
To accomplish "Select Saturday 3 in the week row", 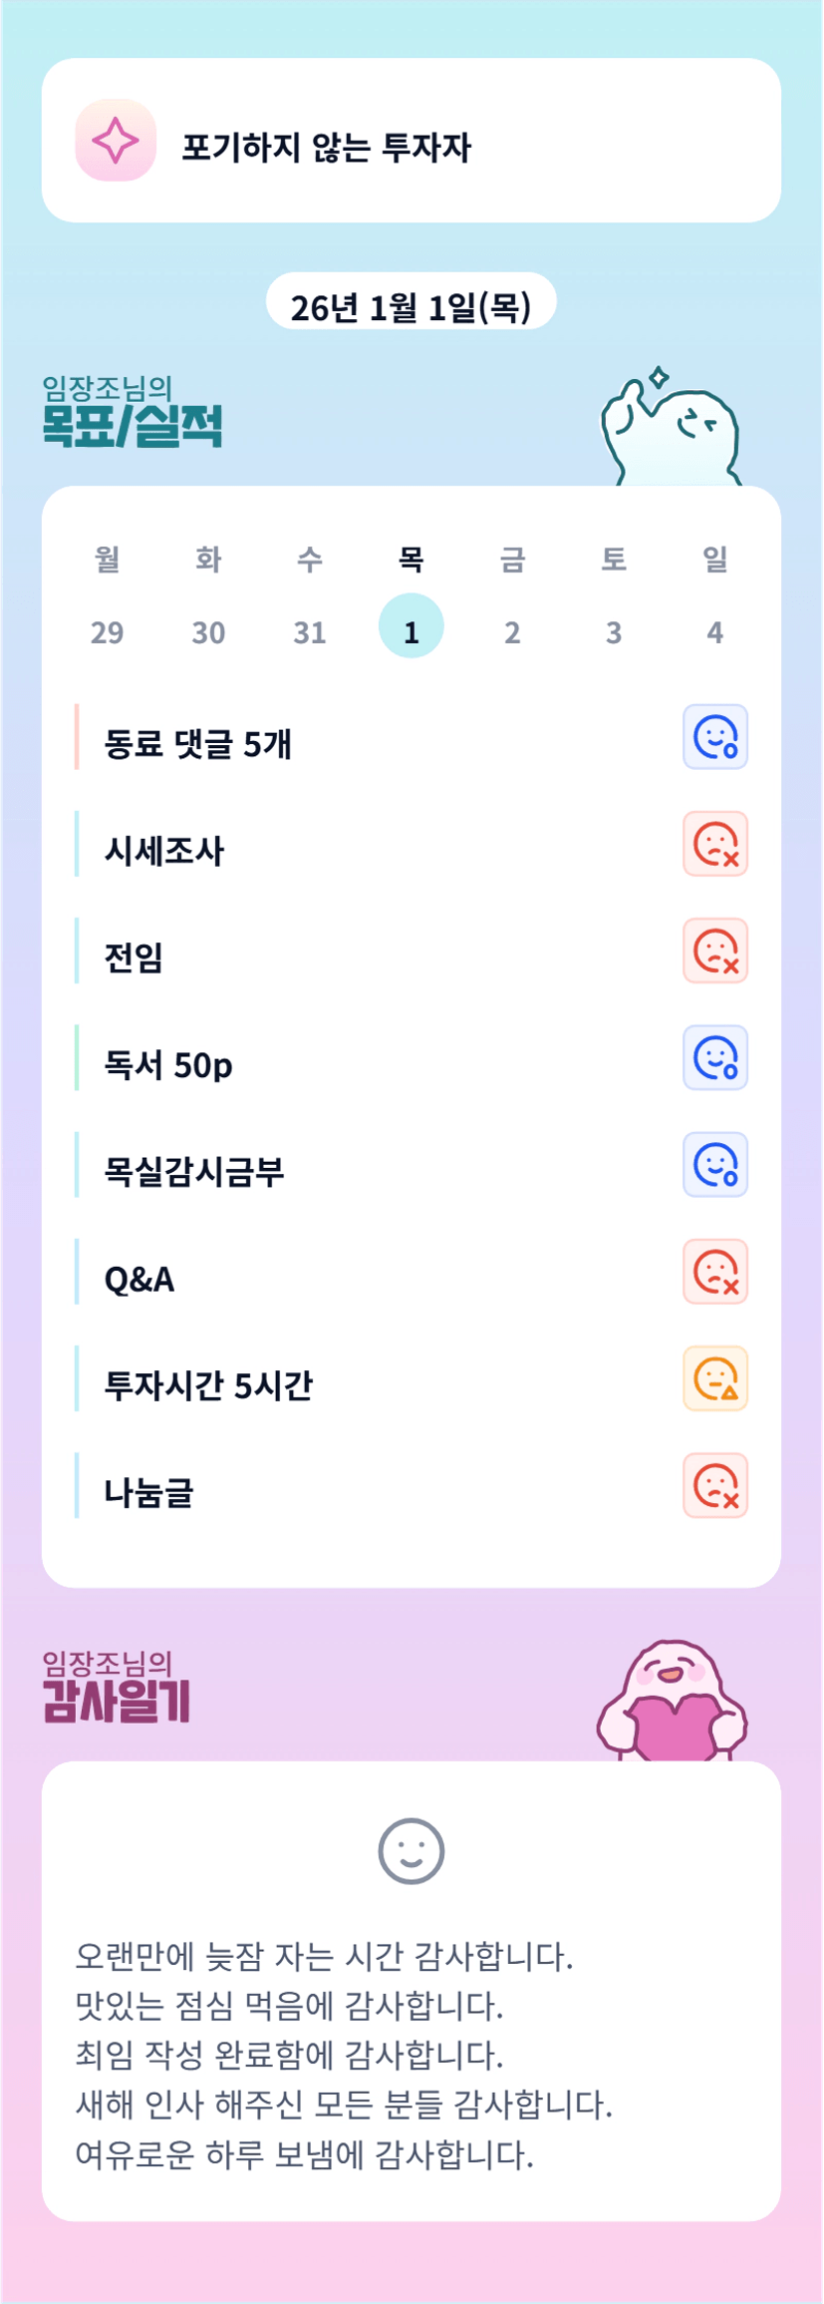I will pos(614,631).
